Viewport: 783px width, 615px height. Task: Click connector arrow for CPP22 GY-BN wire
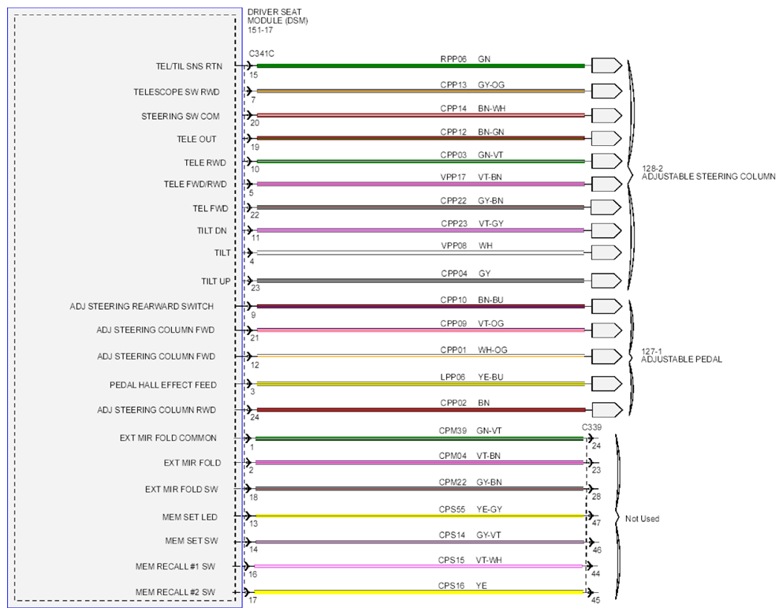(x=606, y=207)
